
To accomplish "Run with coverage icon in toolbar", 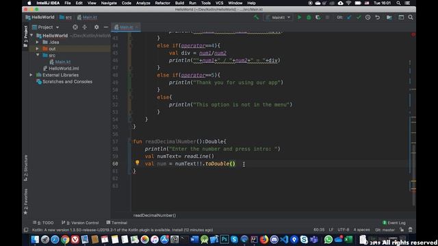I will click(318, 17).
